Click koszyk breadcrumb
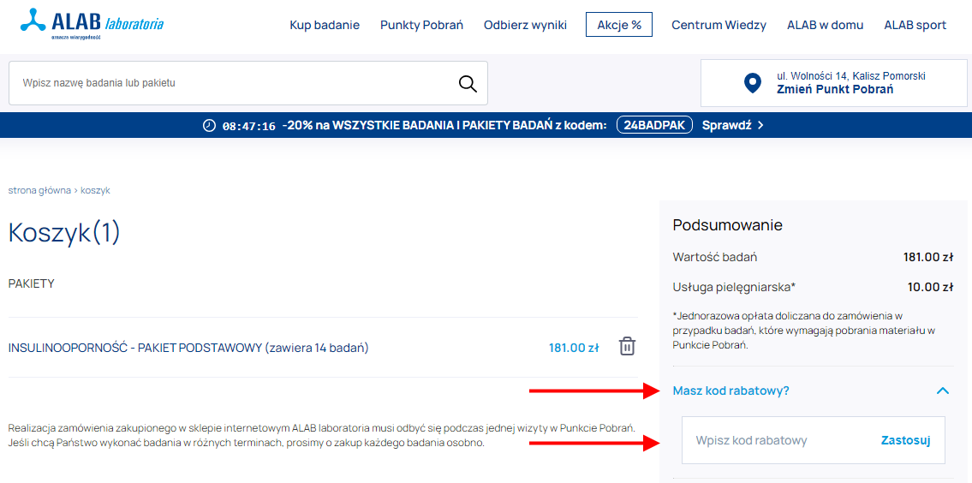Viewport: 972px width, 483px height. click(95, 190)
